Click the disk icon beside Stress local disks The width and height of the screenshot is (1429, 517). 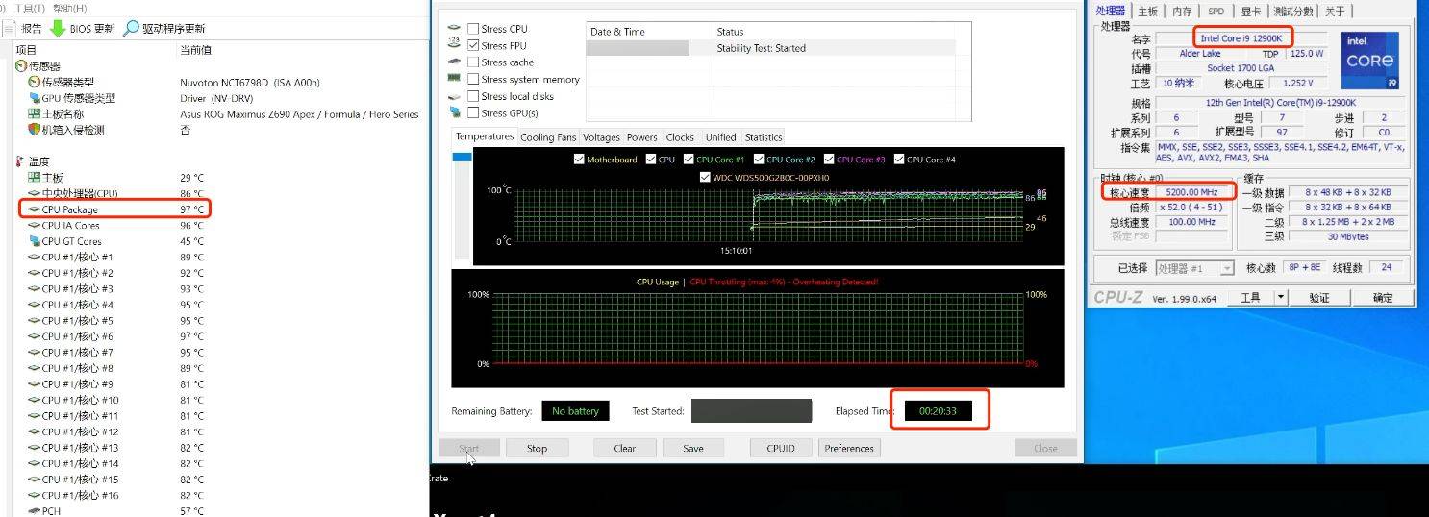point(455,97)
